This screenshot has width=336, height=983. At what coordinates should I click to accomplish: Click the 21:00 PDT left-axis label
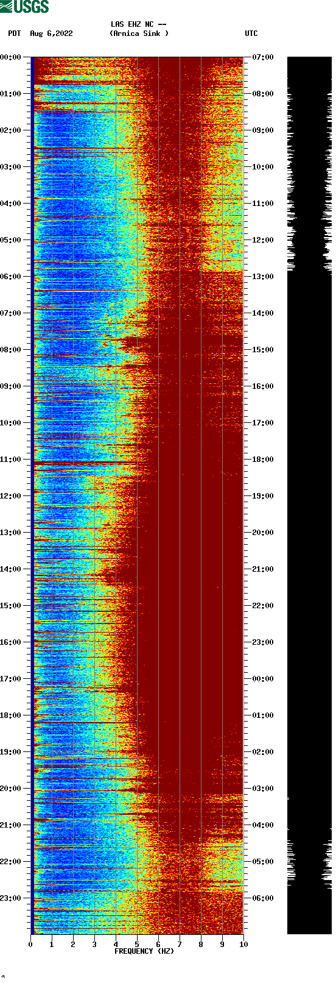tap(11, 825)
